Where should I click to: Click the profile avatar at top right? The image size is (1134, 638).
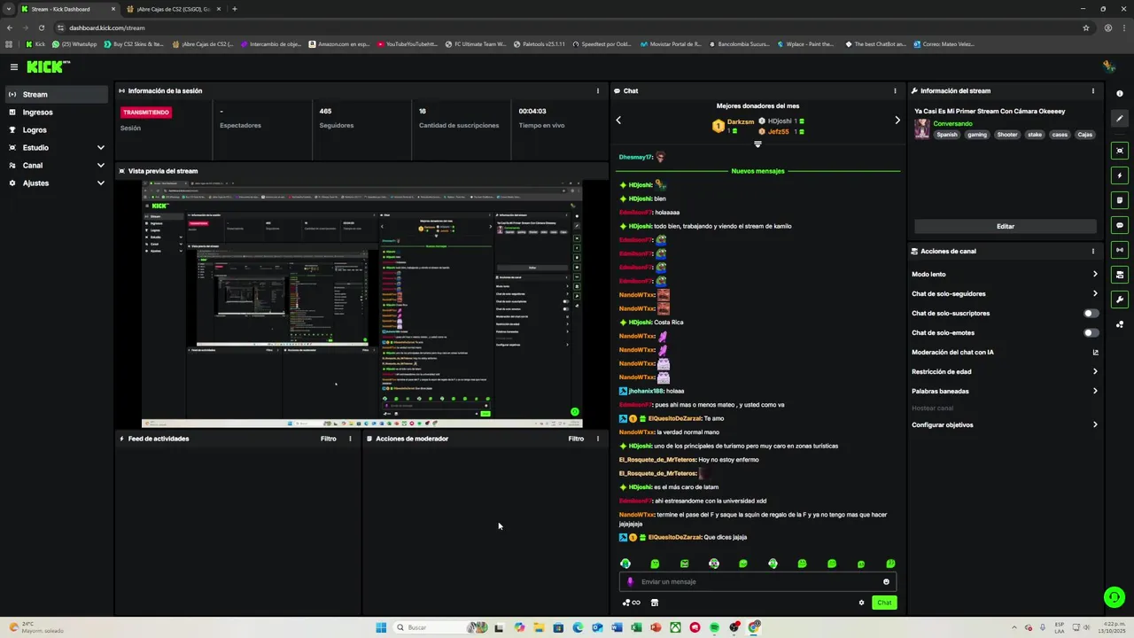(x=1108, y=66)
